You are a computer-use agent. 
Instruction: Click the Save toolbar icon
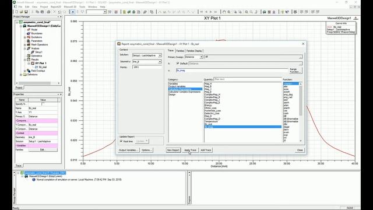click(x=26, y=12)
